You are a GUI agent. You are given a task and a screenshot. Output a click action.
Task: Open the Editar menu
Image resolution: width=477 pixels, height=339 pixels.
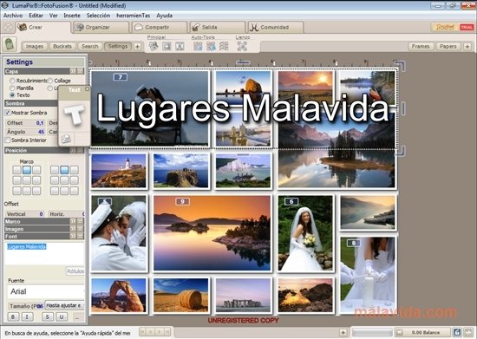click(36, 16)
